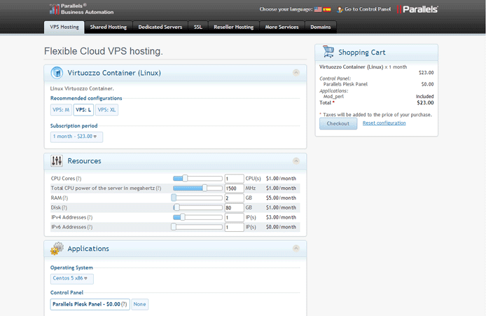Viewport: 486px width, 316px height.
Task: Click the shopping cart icon
Action: tap(328, 52)
